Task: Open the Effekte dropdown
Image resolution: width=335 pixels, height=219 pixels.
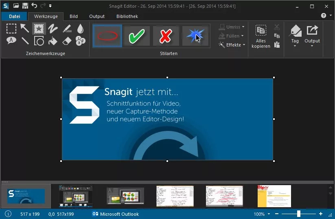Action: tap(233, 45)
